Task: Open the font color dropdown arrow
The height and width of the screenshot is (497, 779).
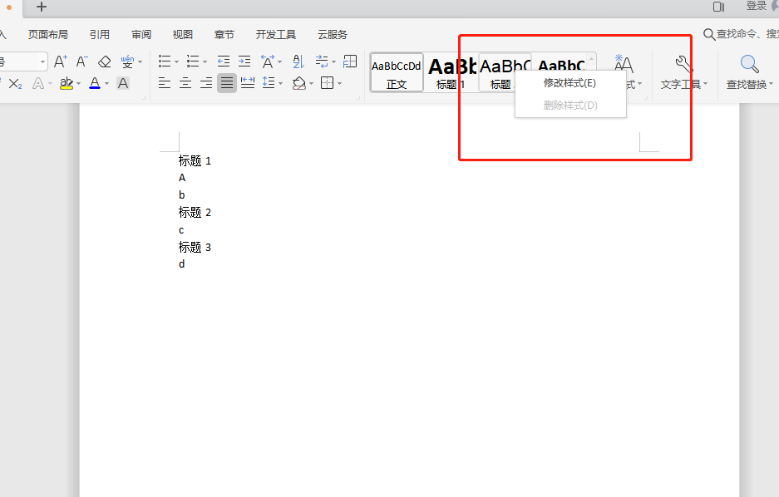Action: 106,83
